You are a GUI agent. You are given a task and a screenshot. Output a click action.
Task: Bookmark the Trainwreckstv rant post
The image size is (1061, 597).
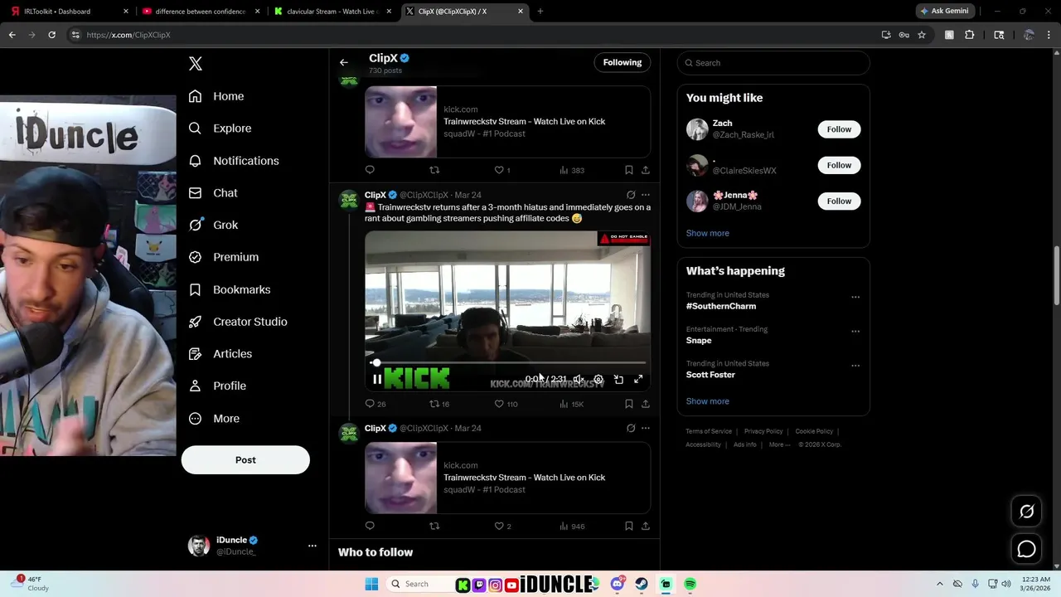(629, 404)
